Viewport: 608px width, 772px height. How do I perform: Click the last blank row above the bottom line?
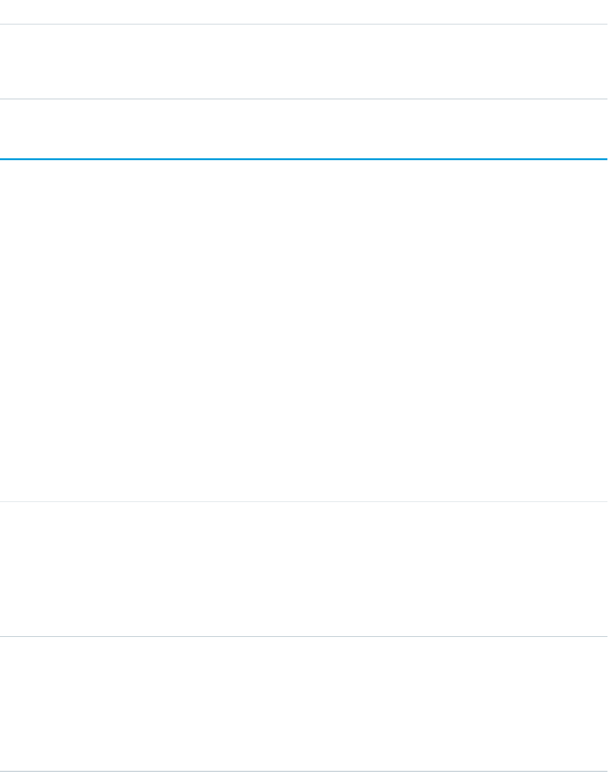point(304,704)
